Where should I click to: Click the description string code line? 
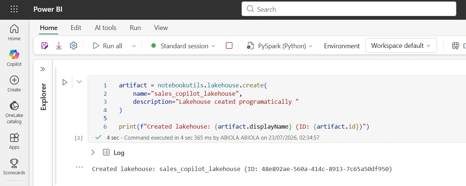click(x=216, y=102)
